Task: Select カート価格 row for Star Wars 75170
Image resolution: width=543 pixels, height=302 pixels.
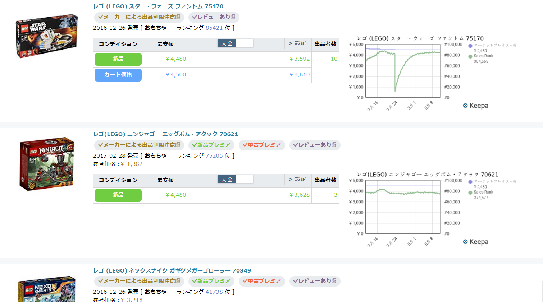Action: coord(118,75)
